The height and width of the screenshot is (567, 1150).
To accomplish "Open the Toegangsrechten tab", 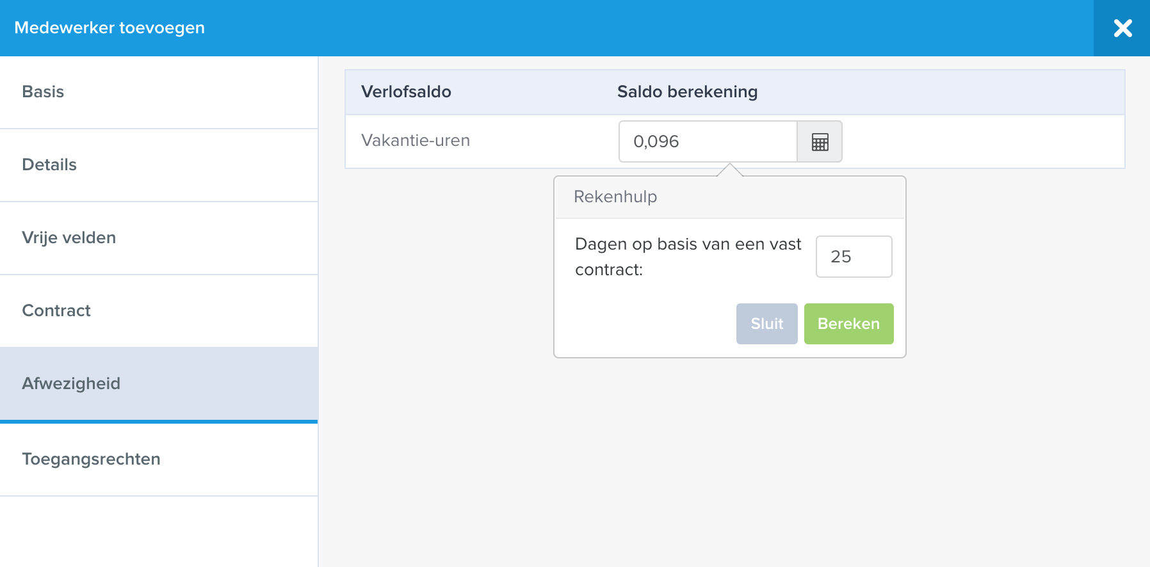I will click(159, 459).
